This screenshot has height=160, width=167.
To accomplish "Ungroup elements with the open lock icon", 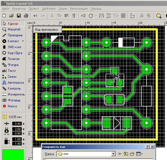I will (149, 16).
